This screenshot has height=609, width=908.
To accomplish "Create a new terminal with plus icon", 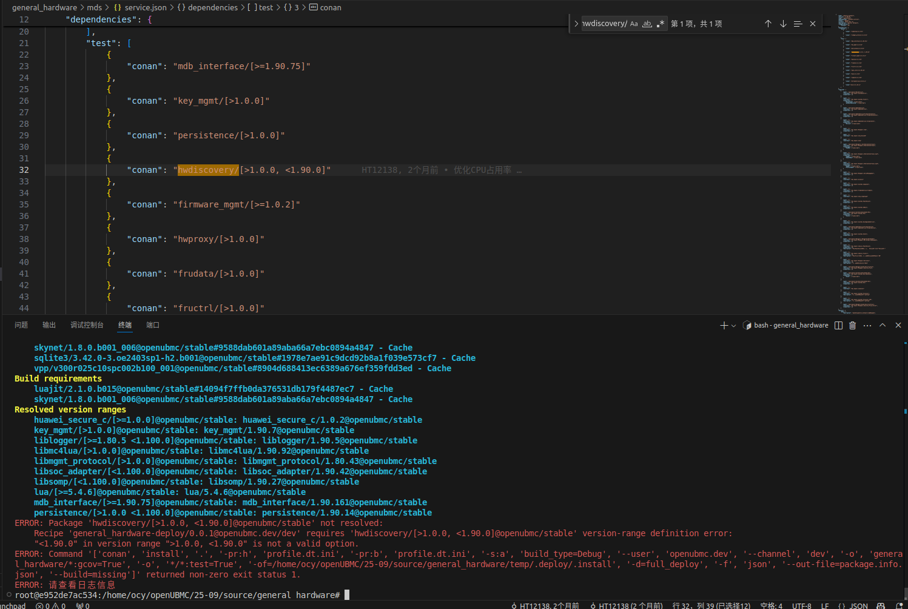I will (724, 326).
